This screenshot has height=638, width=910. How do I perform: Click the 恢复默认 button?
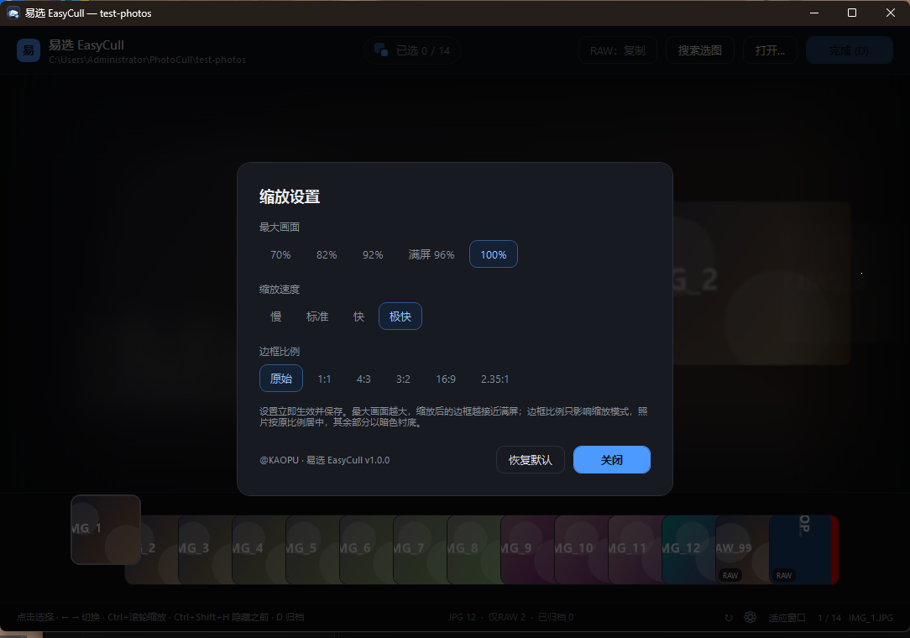(531, 460)
